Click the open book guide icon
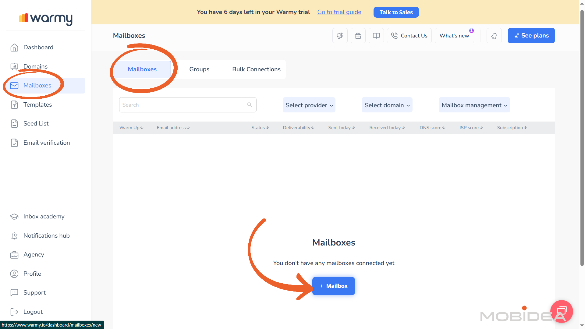This screenshot has height=329, width=585. 376,36
